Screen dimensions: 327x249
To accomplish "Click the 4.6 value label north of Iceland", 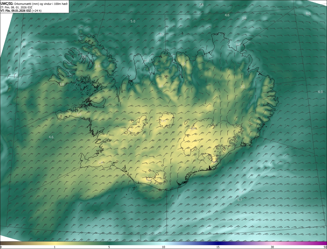I will pos(227,15).
